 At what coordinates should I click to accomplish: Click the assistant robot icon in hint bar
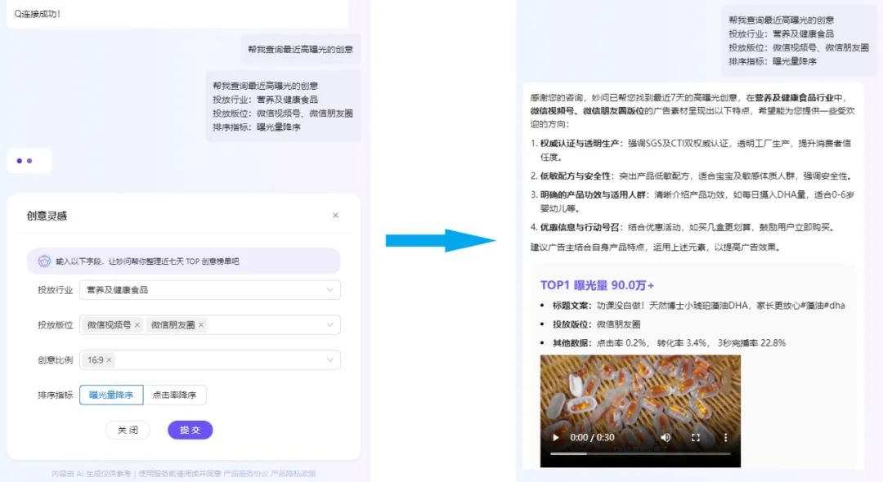44,261
